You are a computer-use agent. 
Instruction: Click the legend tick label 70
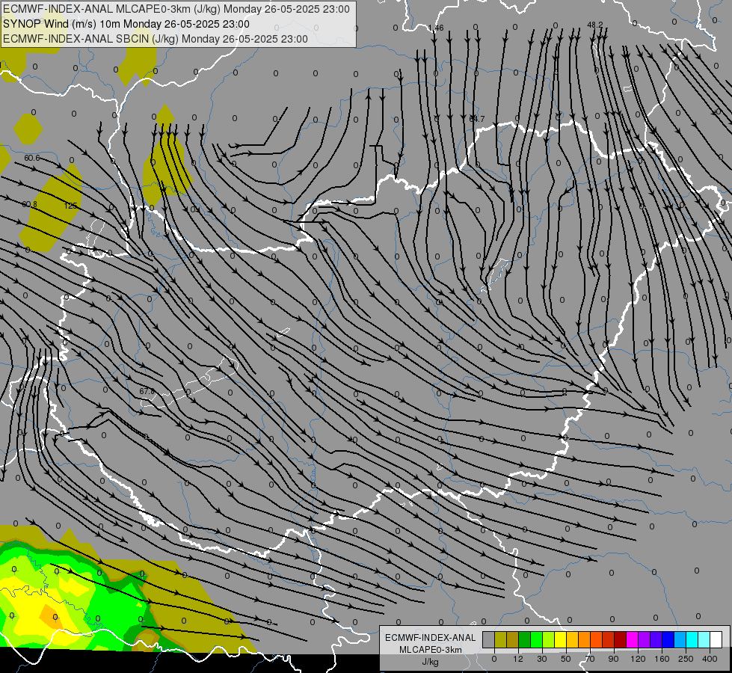click(590, 660)
